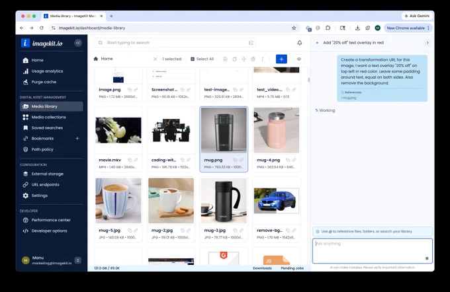
Task: Download selected file toolbar icon
Action: click(225, 59)
